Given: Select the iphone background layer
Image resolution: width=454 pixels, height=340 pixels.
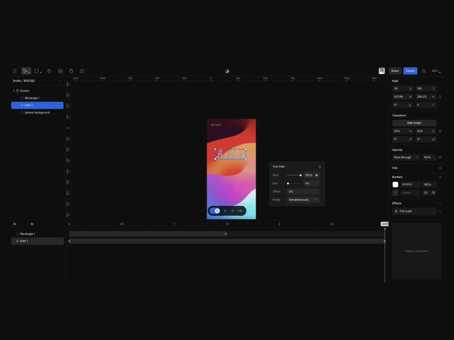Looking at the screenshot, I should [x=37, y=113].
